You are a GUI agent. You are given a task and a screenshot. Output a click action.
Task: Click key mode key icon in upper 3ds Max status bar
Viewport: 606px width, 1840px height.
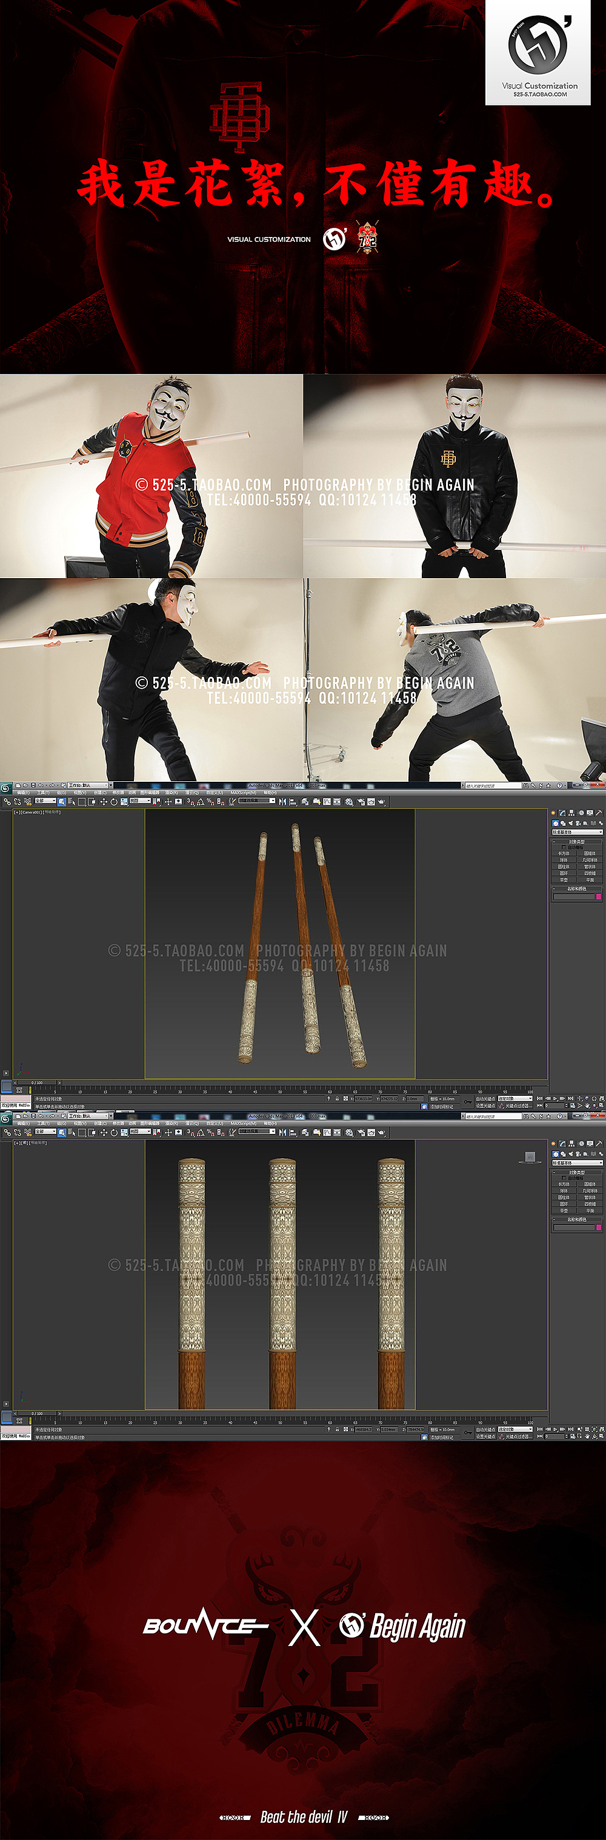coord(467,1101)
